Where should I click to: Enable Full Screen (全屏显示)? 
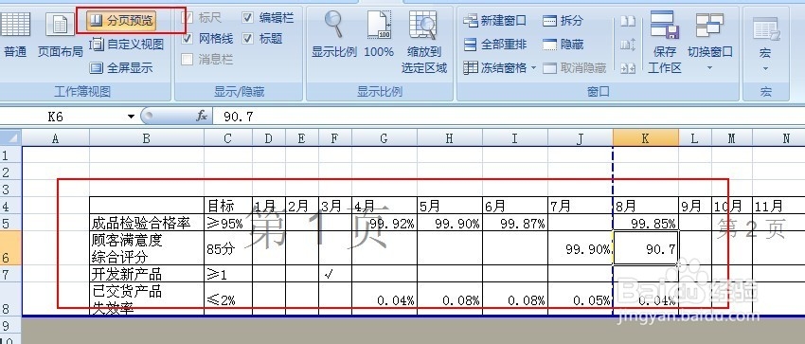tap(121, 68)
